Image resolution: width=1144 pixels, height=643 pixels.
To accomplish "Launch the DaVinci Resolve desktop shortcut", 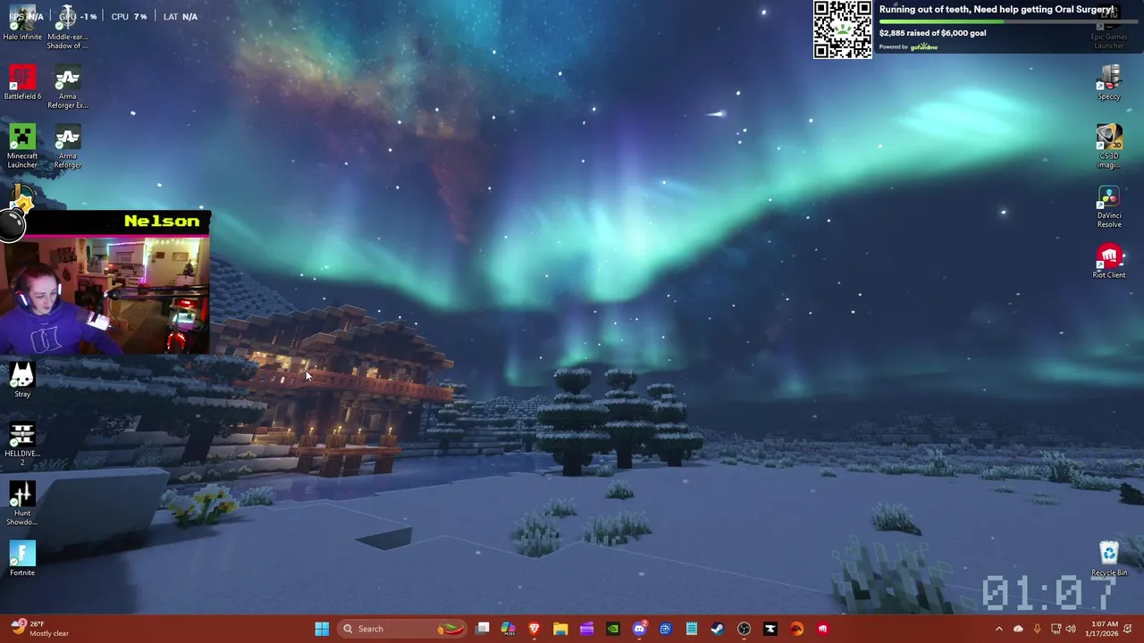I will (1108, 205).
